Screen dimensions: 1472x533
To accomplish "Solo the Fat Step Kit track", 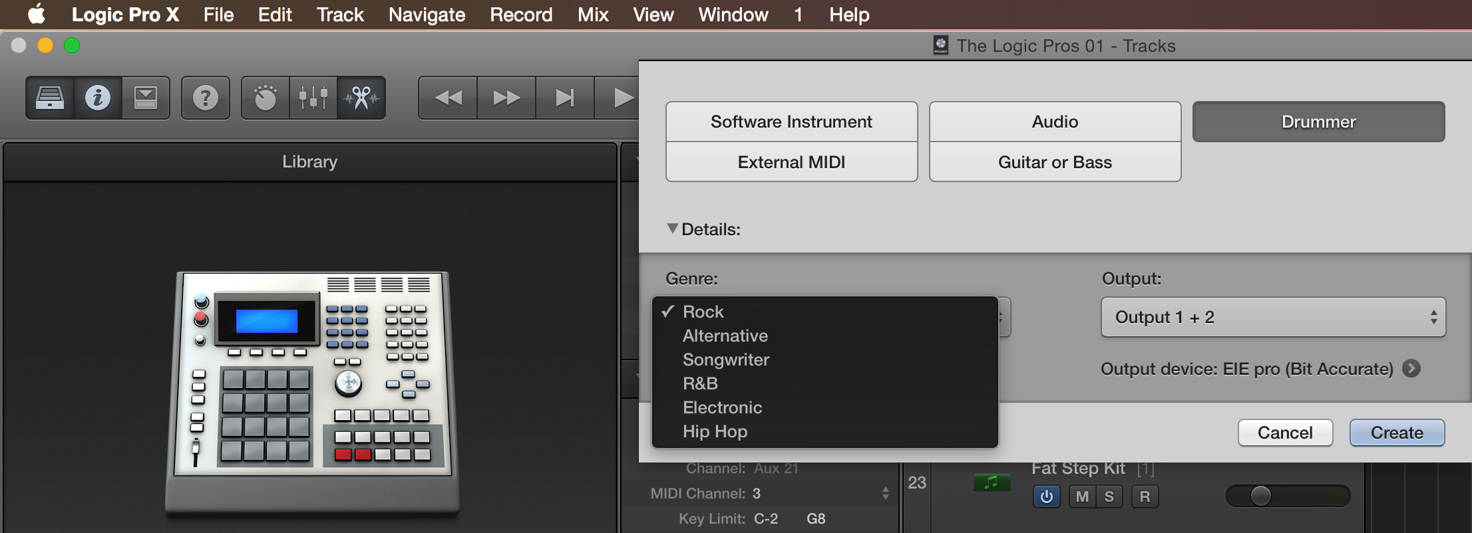I will click(1109, 496).
